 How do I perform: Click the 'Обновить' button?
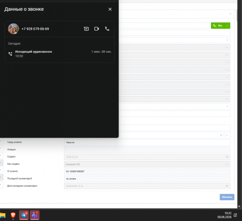pyautogui.click(x=227, y=197)
